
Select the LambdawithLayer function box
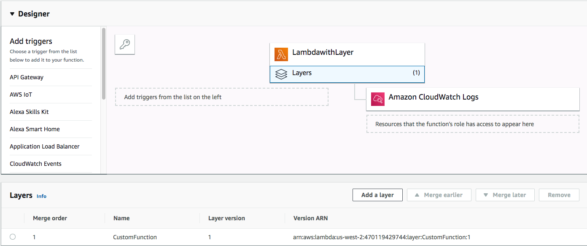pyautogui.click(x=347, y=54)
